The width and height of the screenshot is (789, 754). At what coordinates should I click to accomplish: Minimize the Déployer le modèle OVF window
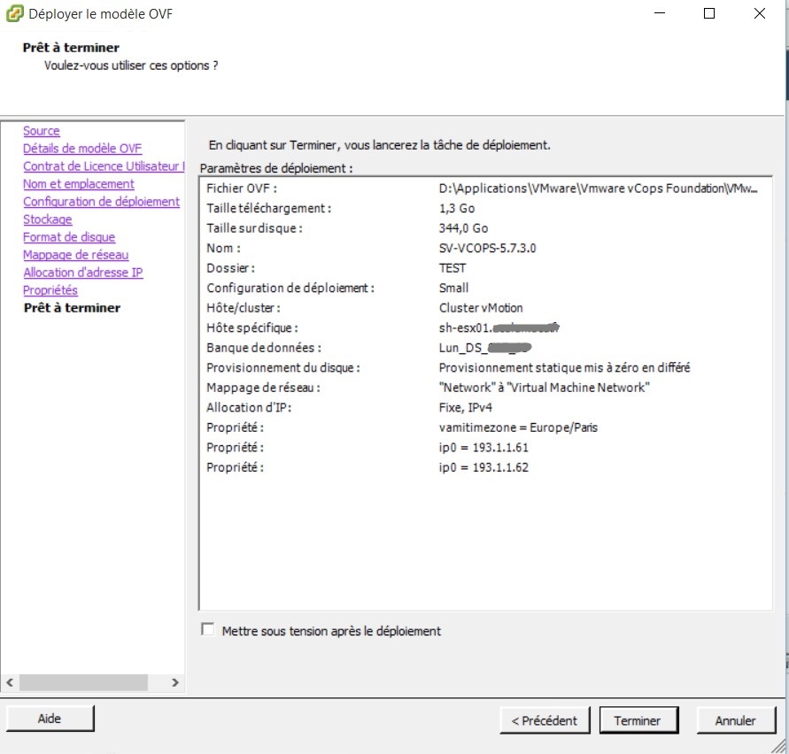click(660, 13)
